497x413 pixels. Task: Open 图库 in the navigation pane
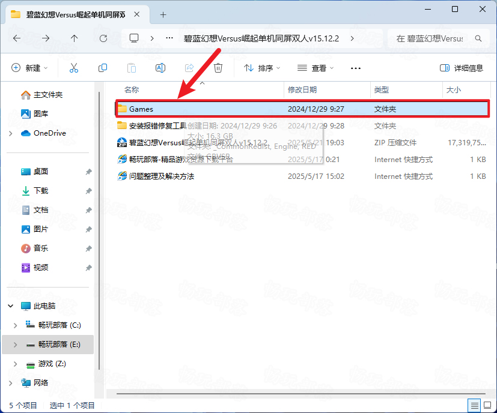34,113
